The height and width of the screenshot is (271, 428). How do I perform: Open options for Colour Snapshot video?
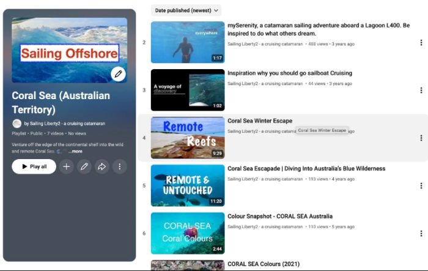click(x=421, y=233)
